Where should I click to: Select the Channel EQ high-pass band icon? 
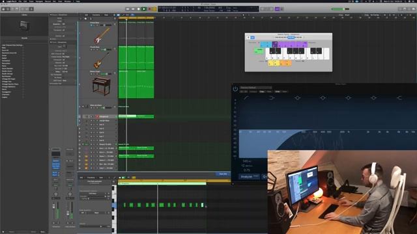246,98
